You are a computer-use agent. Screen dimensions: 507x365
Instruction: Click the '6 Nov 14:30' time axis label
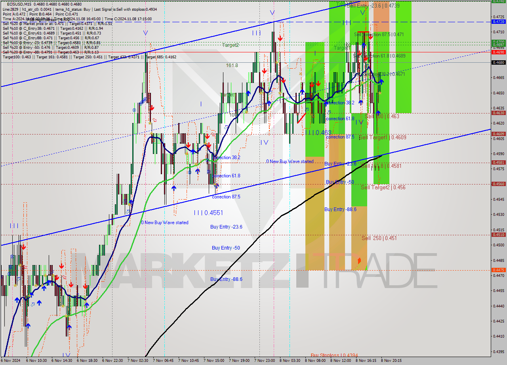tap(62, 361)
